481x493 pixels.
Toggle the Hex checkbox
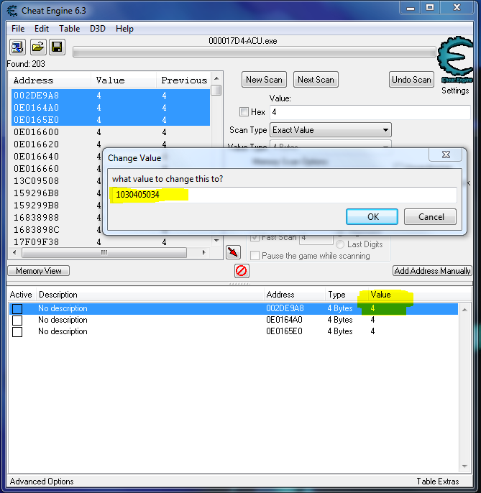point(244,112)
